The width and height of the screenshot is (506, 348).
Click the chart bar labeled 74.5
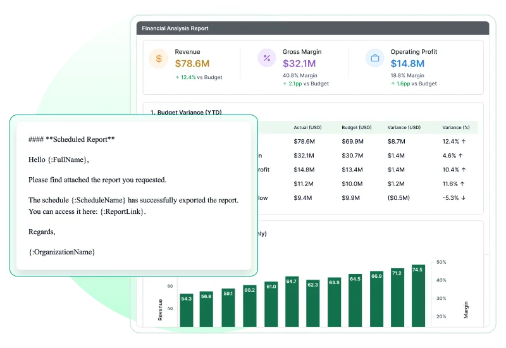(418, 295)
